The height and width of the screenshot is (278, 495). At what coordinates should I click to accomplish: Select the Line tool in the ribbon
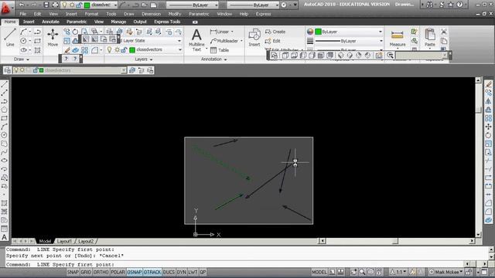10,37
